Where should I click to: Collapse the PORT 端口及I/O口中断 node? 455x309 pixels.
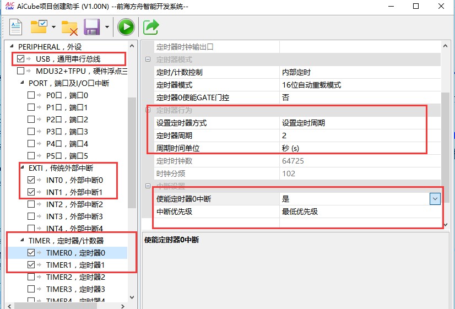click(x=23, y=83)
